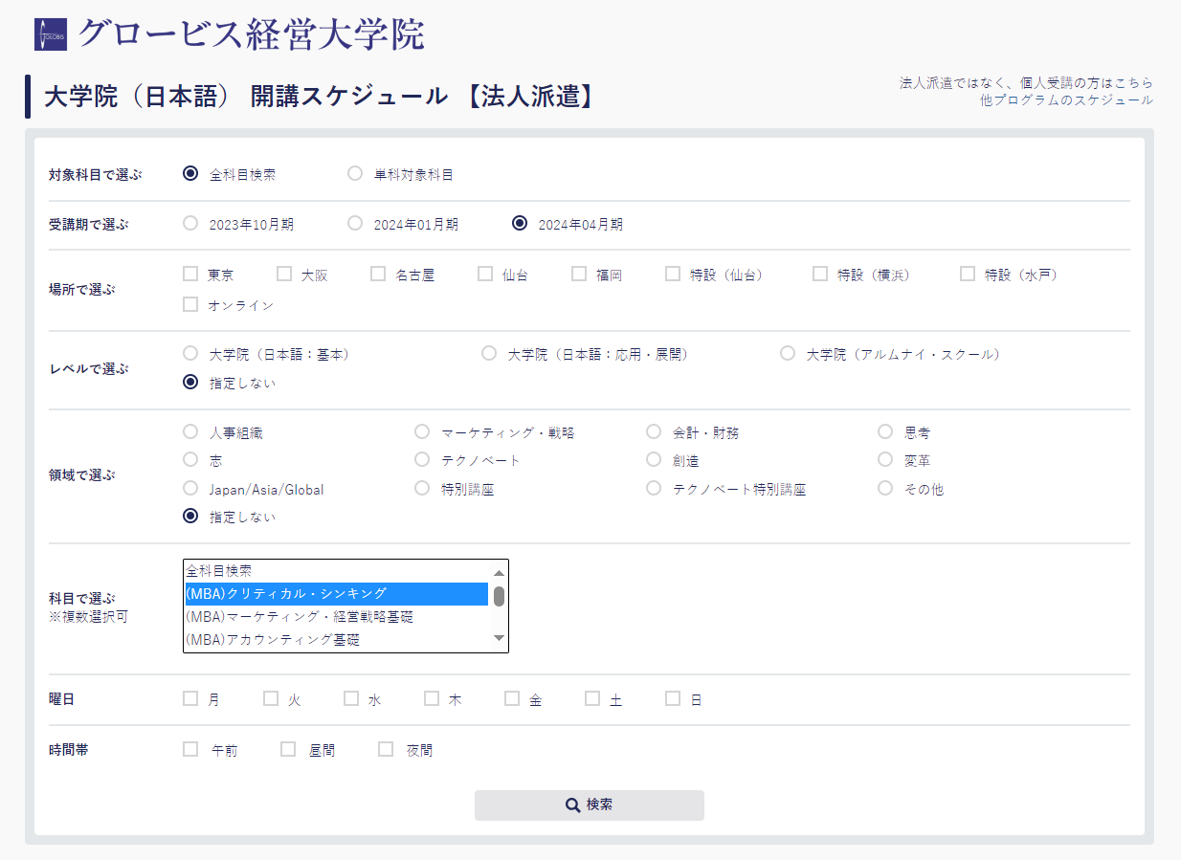Check the 福岡 location box

(x=579, y=274)
